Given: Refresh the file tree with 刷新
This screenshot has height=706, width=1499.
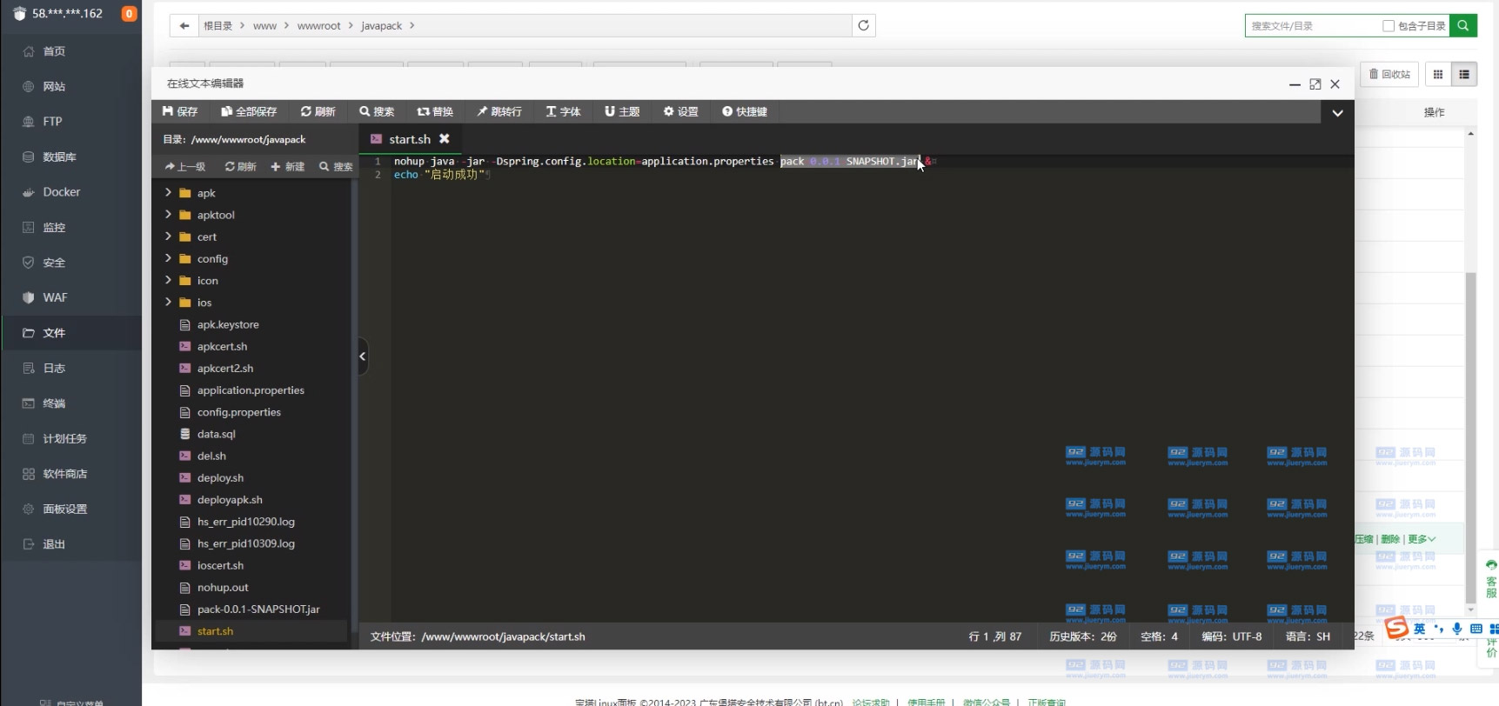Looking at the screenshot, I should click(241, 166).
